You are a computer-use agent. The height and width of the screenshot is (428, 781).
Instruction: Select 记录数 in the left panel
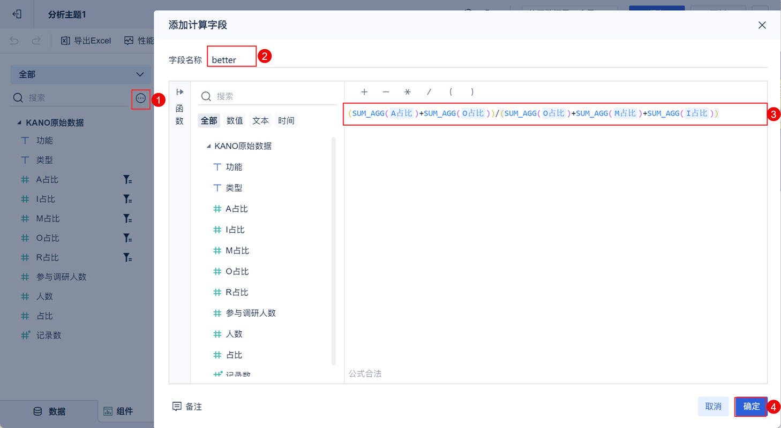click(48, 335)
